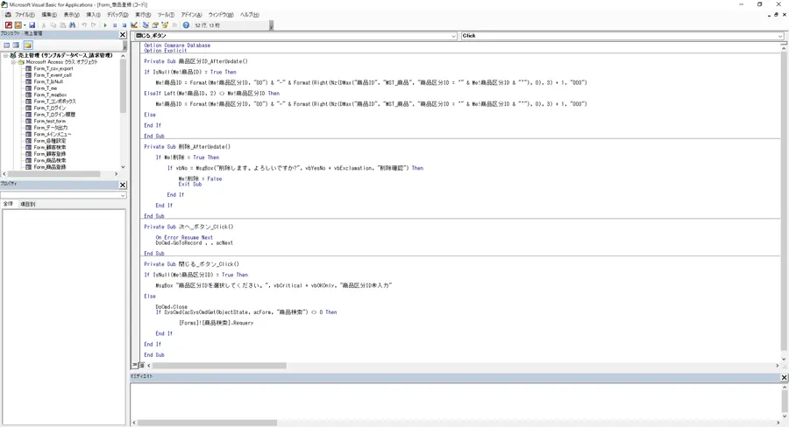Click the Copy toolbar icon

pyautogui.click(x=53, y=25)
